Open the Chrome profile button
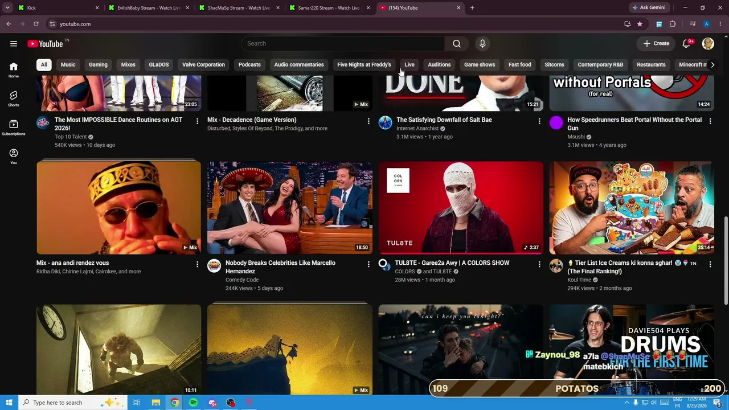This screenshot has height=410, width=729. 706,24
